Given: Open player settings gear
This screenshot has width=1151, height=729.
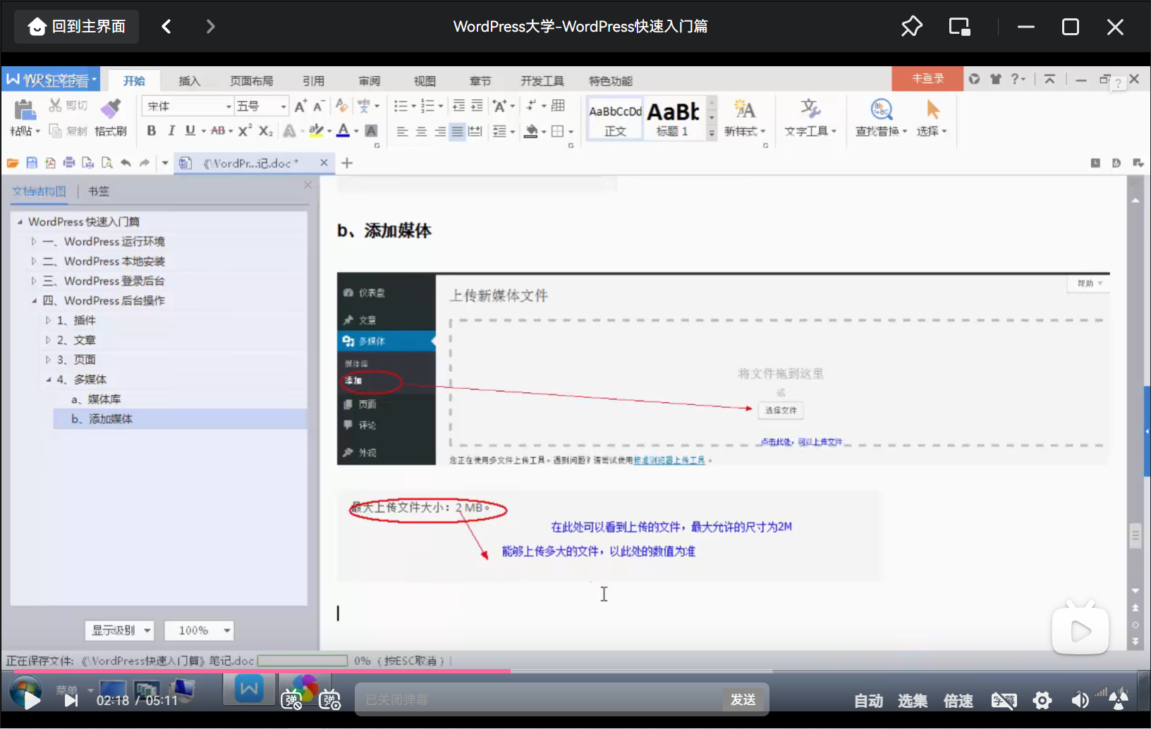Looking at the screenshot, I should (x=1042, y=700).
